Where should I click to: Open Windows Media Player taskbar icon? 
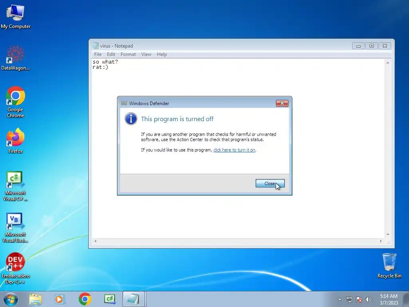tap(60, 299)
